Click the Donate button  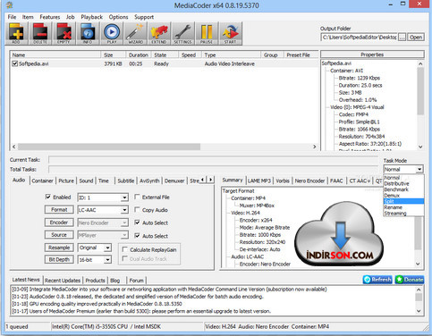tap(410, 280)
